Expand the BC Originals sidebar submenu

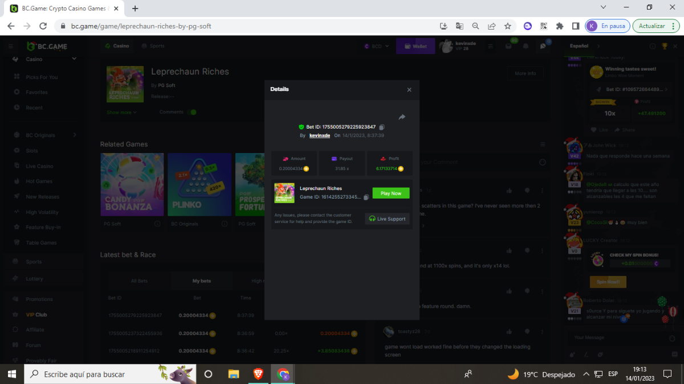[x=75, y=135]
